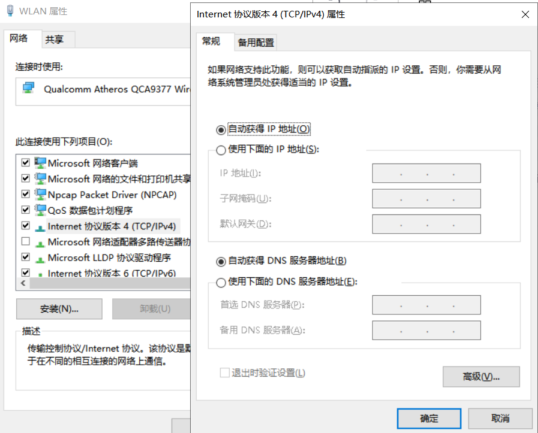Confirm with the 确定 button
Image resolution: width=538 pixels, height=433 pixels.
(x=429, y=418)
